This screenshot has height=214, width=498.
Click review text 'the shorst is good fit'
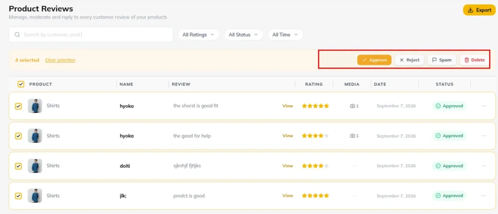tap(196, 106)
